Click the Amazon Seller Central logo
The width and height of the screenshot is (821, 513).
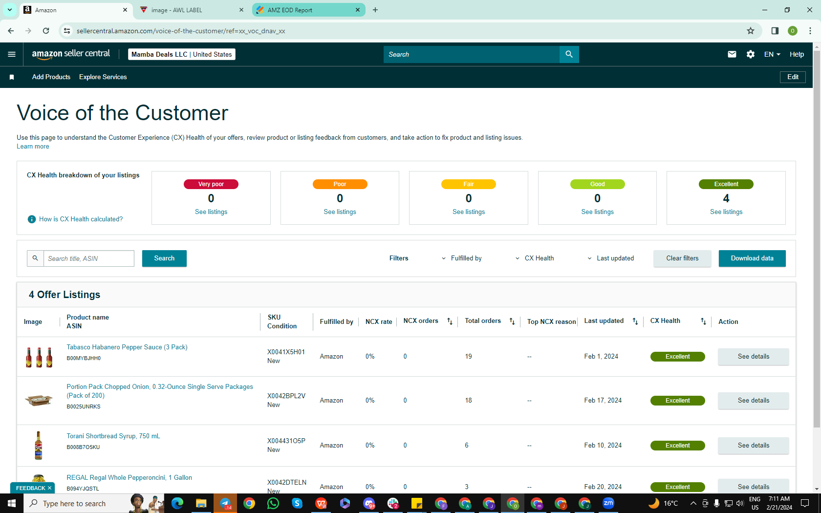click(x=71, y=54)
